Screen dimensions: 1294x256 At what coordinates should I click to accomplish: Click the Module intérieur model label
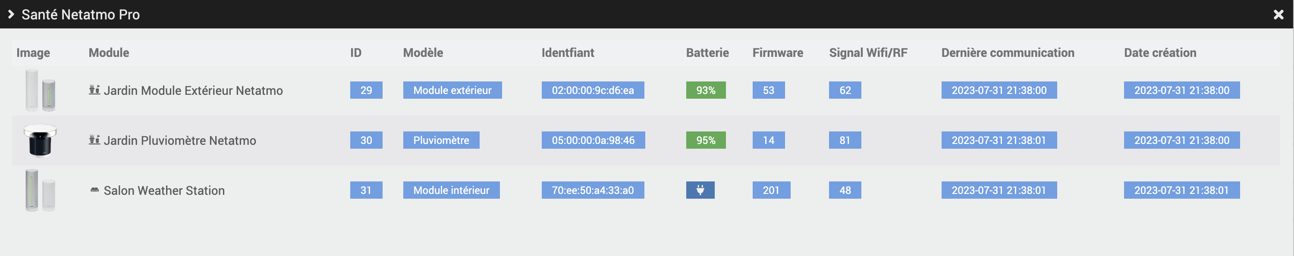tap(451, 190)
